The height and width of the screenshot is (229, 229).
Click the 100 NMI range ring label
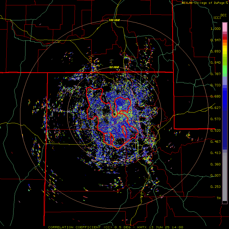[x=114, y=20]
